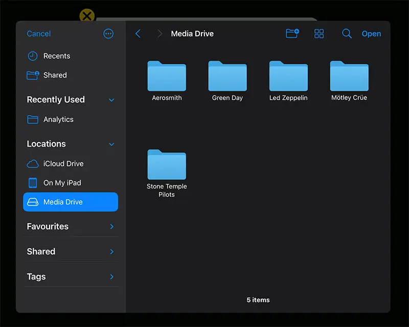Expand the Tags section
Screen dimensions: 409x327
111,276
